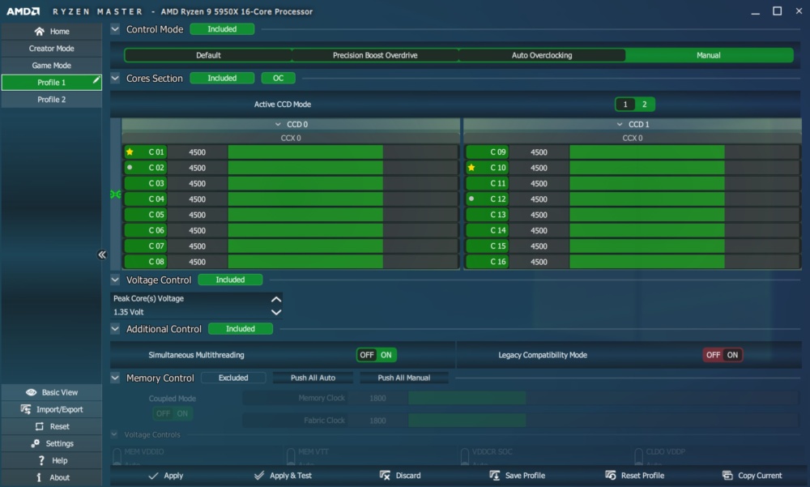Click the green link-cores icon beside CCD 0
The width and height of the screenshot is (810, 487).
[x=116, y=194]
